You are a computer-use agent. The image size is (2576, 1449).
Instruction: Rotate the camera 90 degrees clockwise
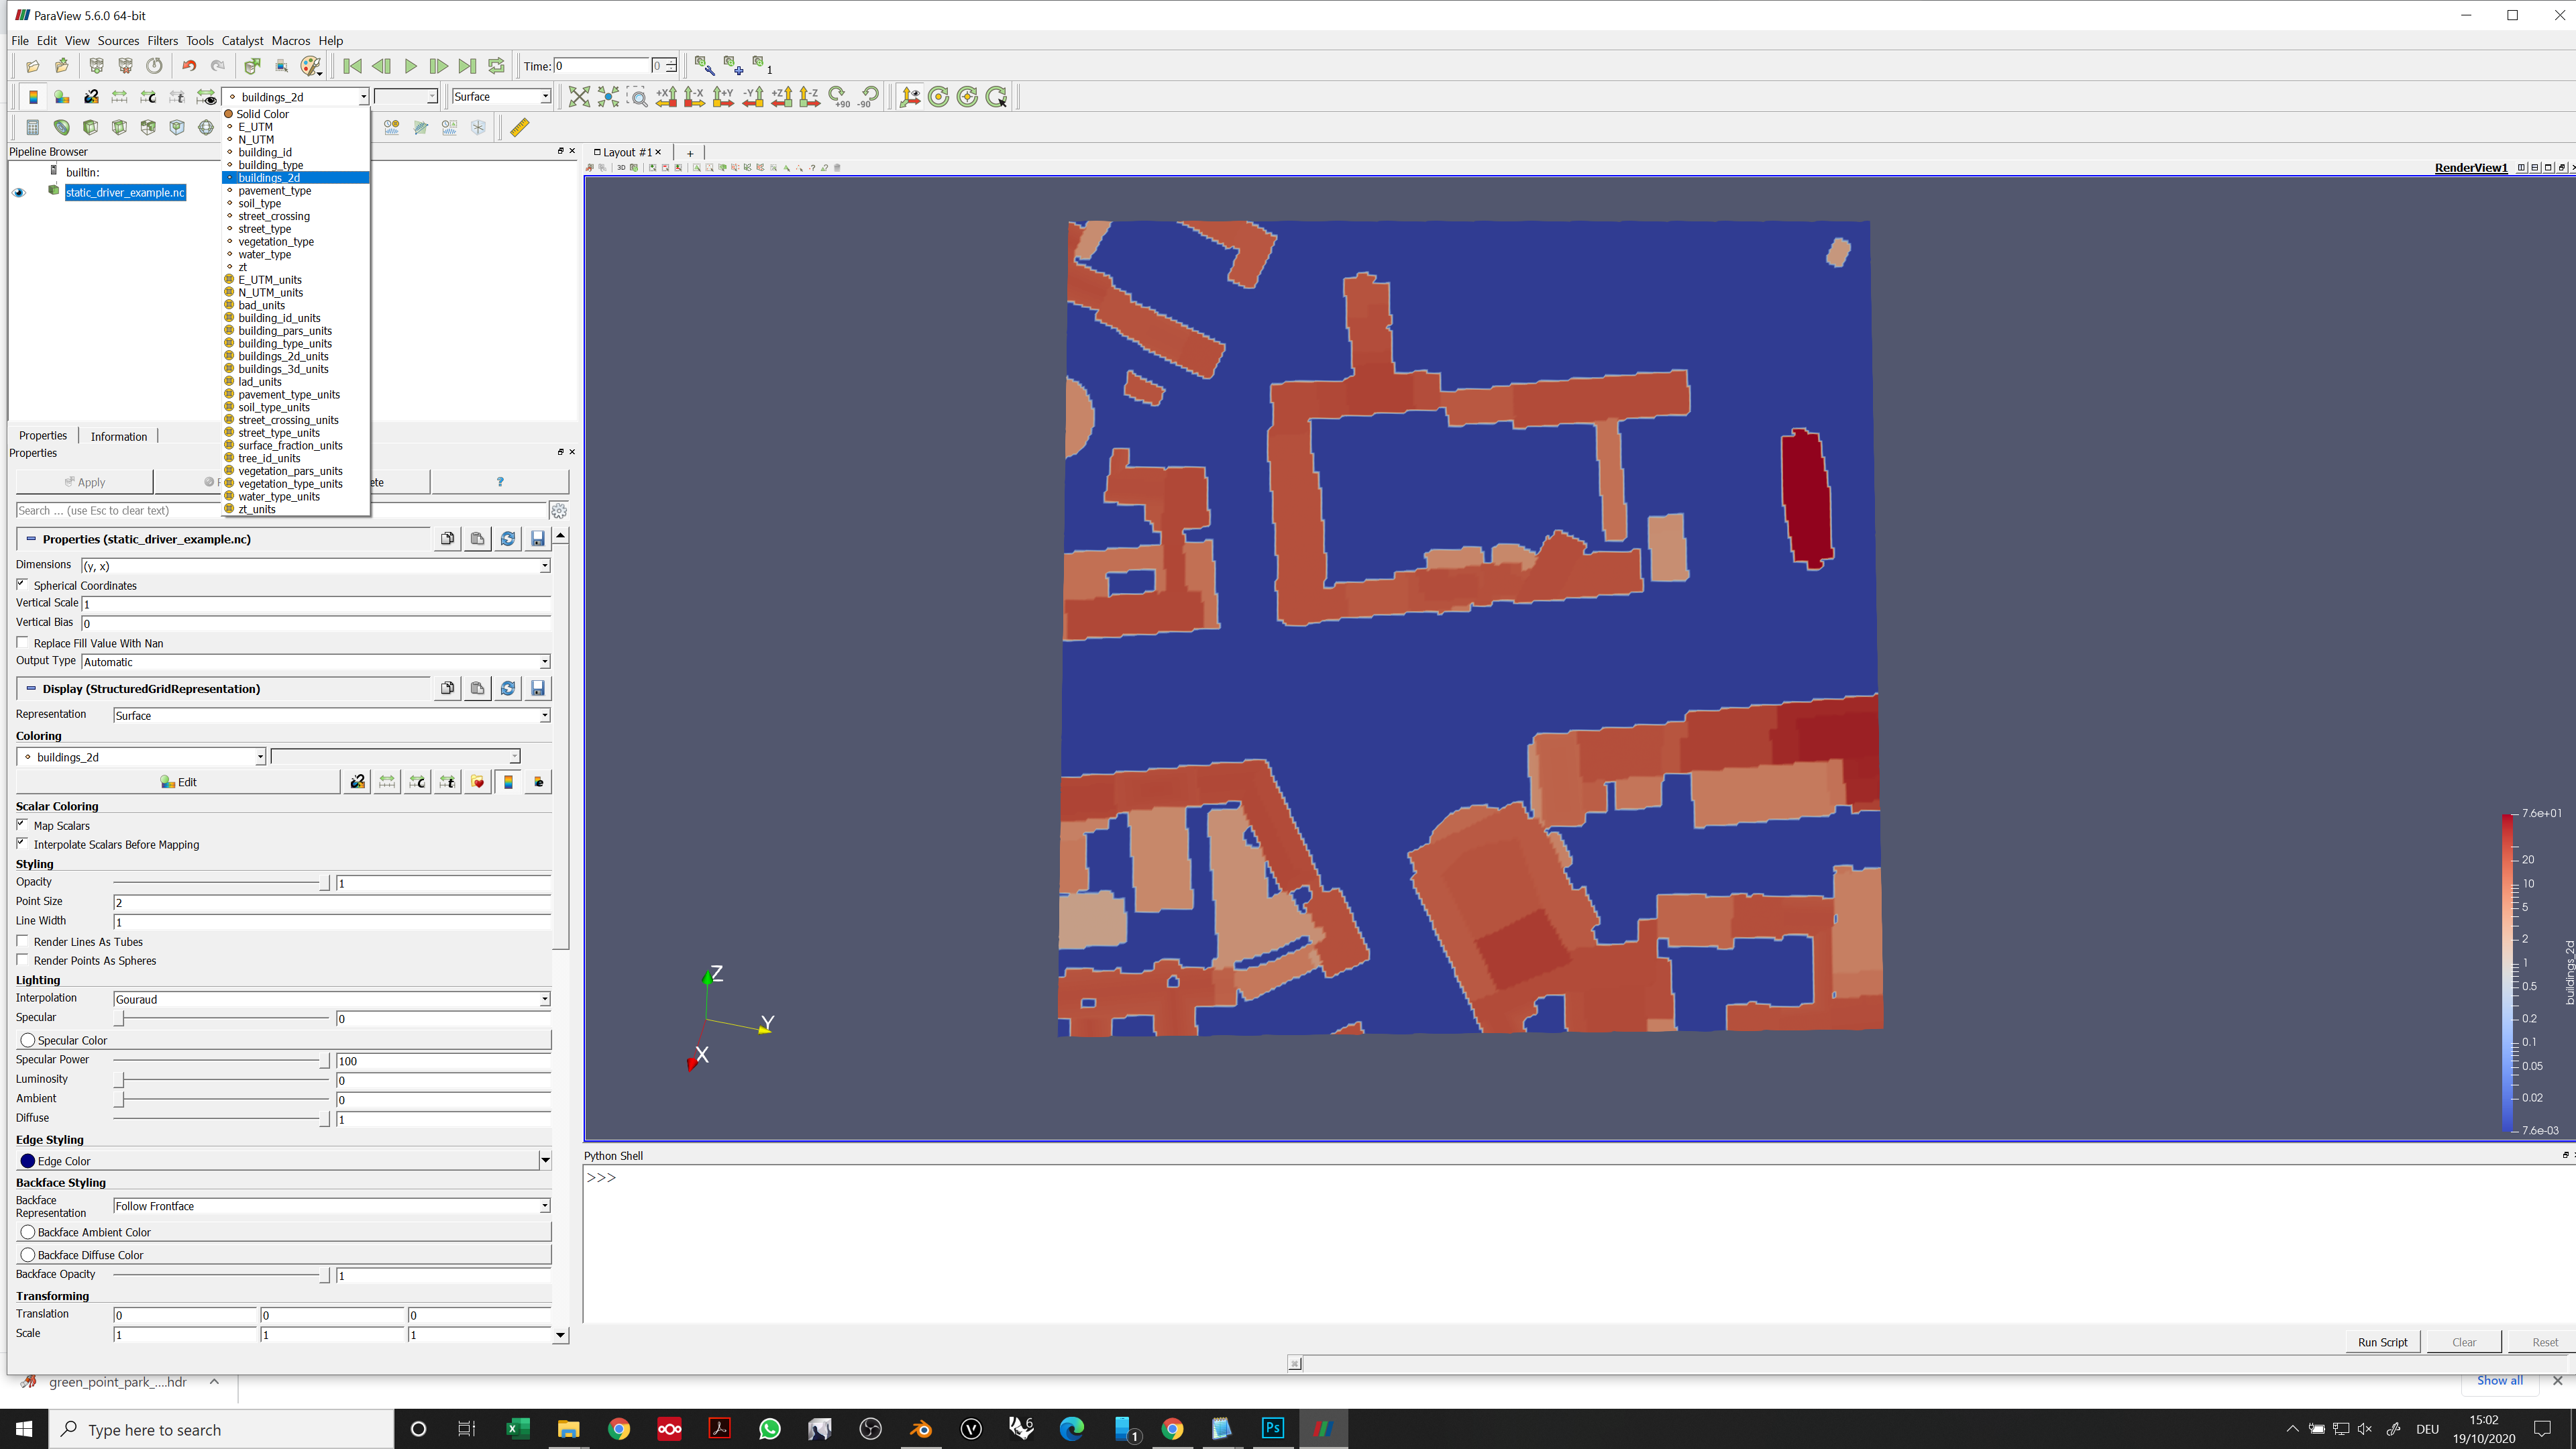[838, 96]
